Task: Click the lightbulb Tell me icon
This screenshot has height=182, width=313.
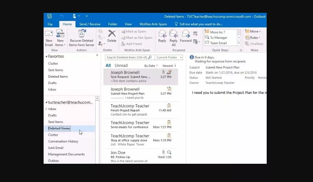Action: tap(176, 24)
